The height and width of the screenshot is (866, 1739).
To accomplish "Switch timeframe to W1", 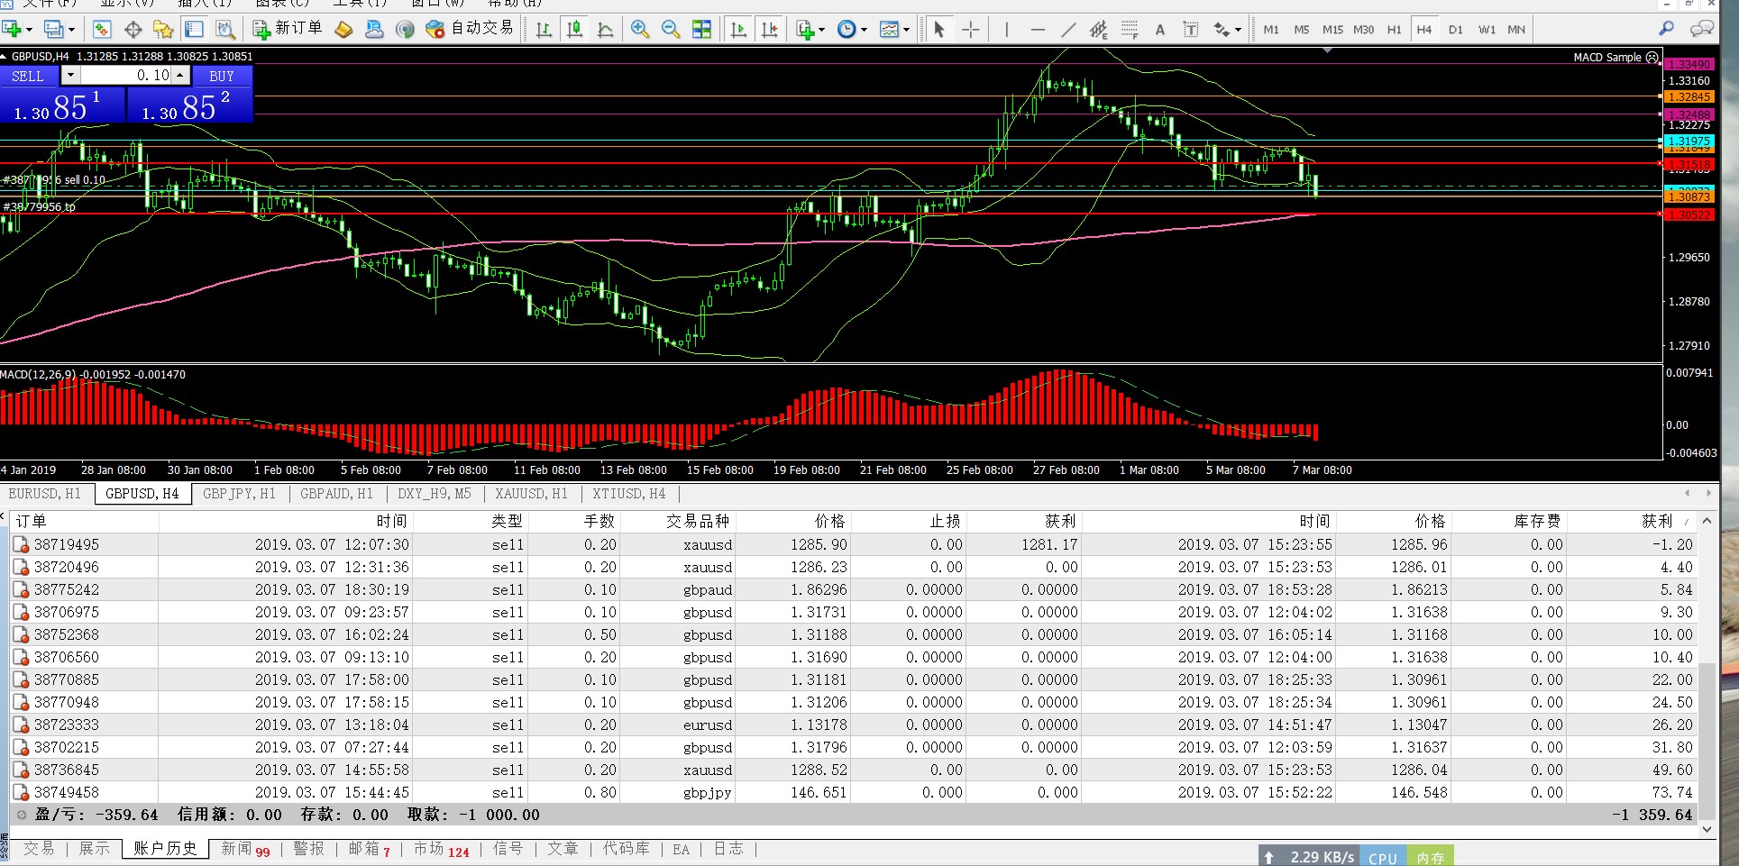I will 1487,29.
